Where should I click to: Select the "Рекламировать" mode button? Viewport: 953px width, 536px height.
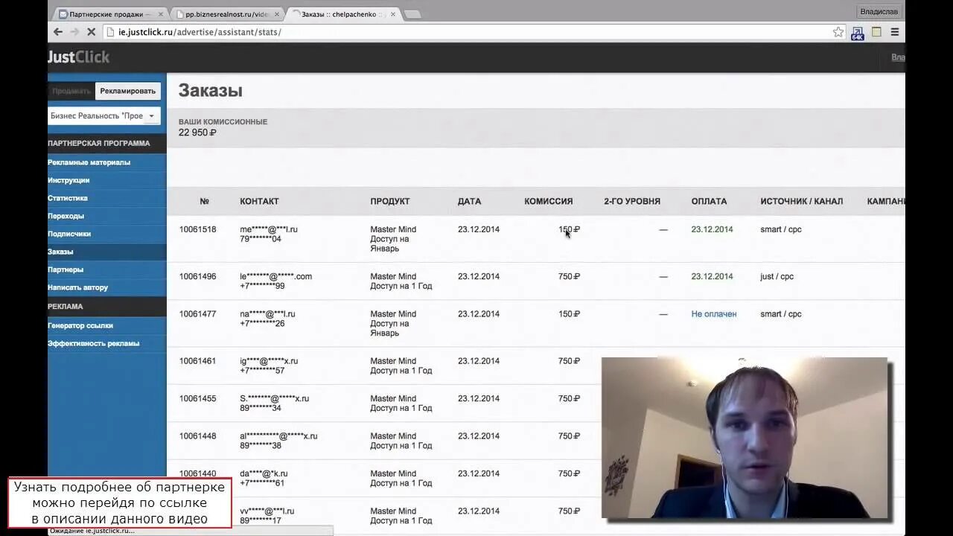(128, 91)
